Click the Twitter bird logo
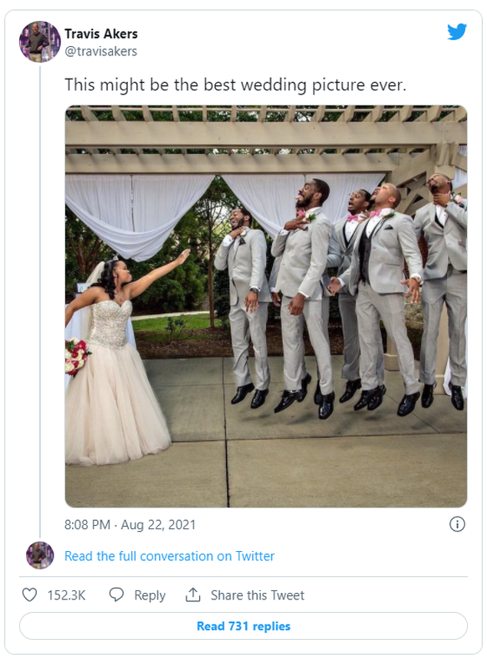Viewport: 487px width, 659px height. pyautogui.click(x=457, y=32)
